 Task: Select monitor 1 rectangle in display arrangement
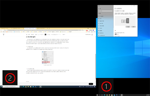127,21
